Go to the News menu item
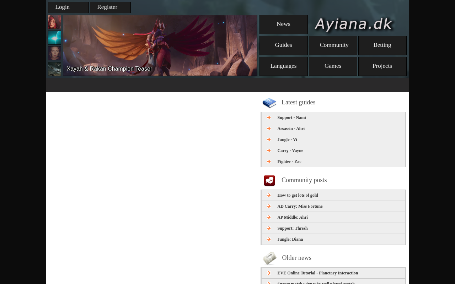455x284 pixels. click(284, 24)
